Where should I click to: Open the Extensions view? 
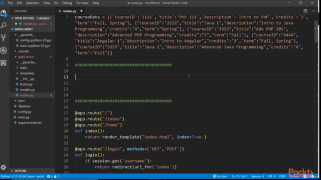point(4,62)
